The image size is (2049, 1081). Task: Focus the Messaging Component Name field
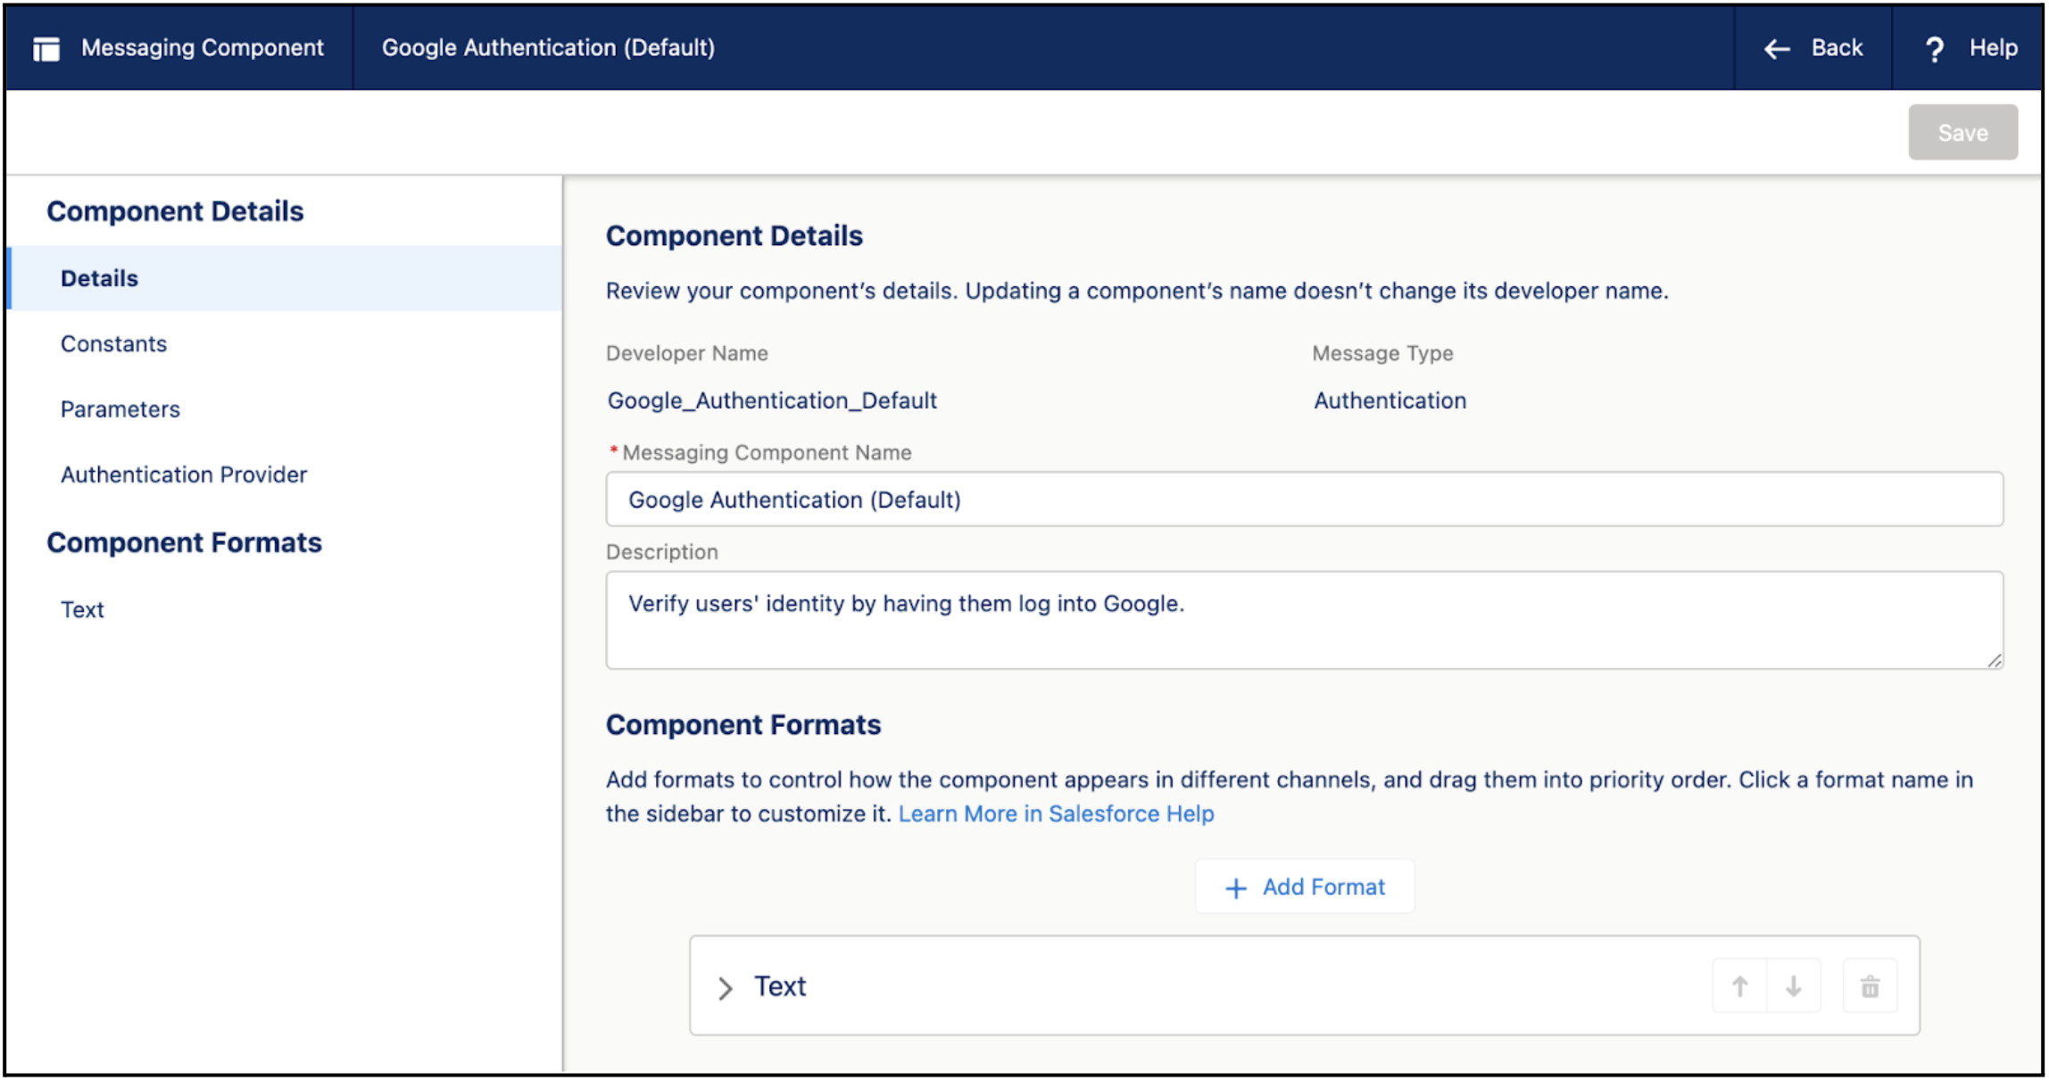[1304, 499]
